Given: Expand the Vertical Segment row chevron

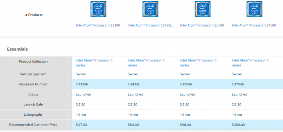Looking at the screenshot, I should [x=69, y=74].
